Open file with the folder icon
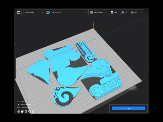The width and height of the screenshot is (163, 122). pos(19,12)
